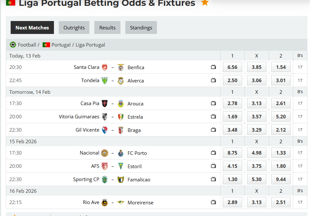Click the TV icon for Rio Ave vs Moreirense

pos(213,202)
